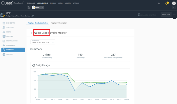Click the Quest CorePortal logo
This screenshot has height=104, width=177.
coord(12,3)
